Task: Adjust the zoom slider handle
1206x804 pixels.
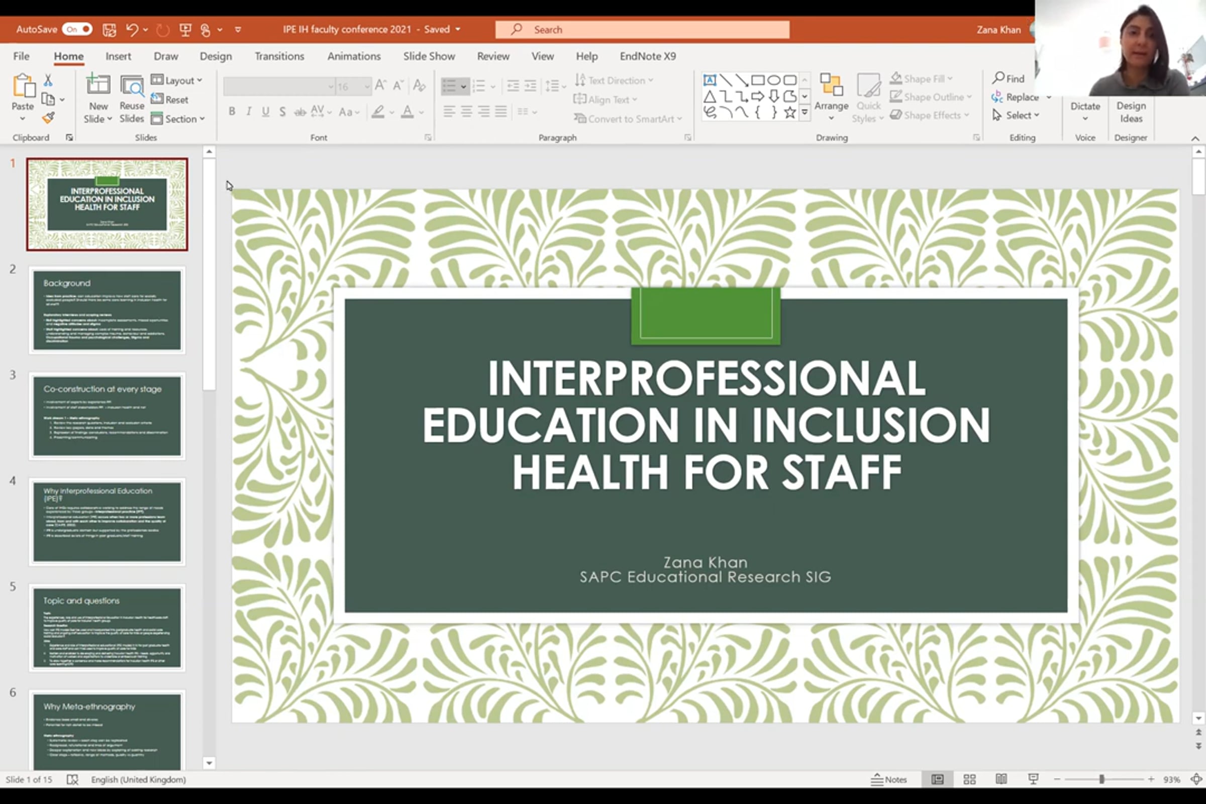Action: click(x=1101, y=779)
